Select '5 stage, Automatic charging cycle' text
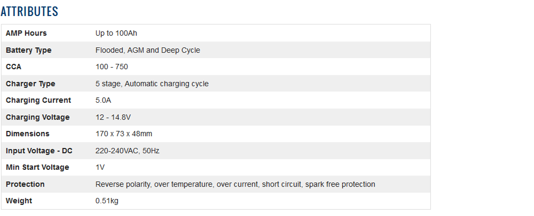This screenshot has width=534, height=216. (152, 84)
